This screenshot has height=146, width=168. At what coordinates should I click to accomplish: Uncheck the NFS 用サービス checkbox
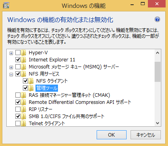coord(18,74)
